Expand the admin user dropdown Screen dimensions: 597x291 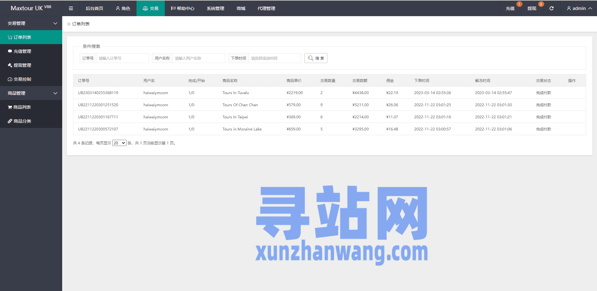pos(579,8)
